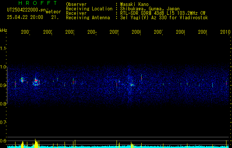Click the 0.9 kHz axis label

point(3,85)
